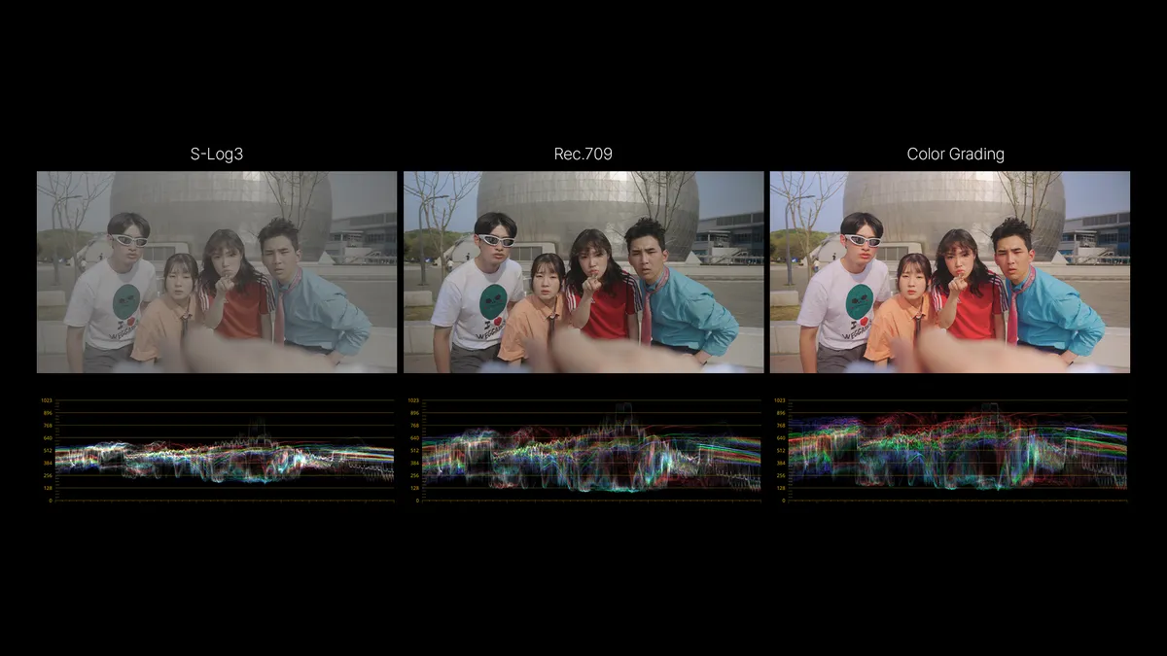Click the waveform scope under Color Grading
The width and height of the screenshot is (1167, 656).
pos(950,450)
